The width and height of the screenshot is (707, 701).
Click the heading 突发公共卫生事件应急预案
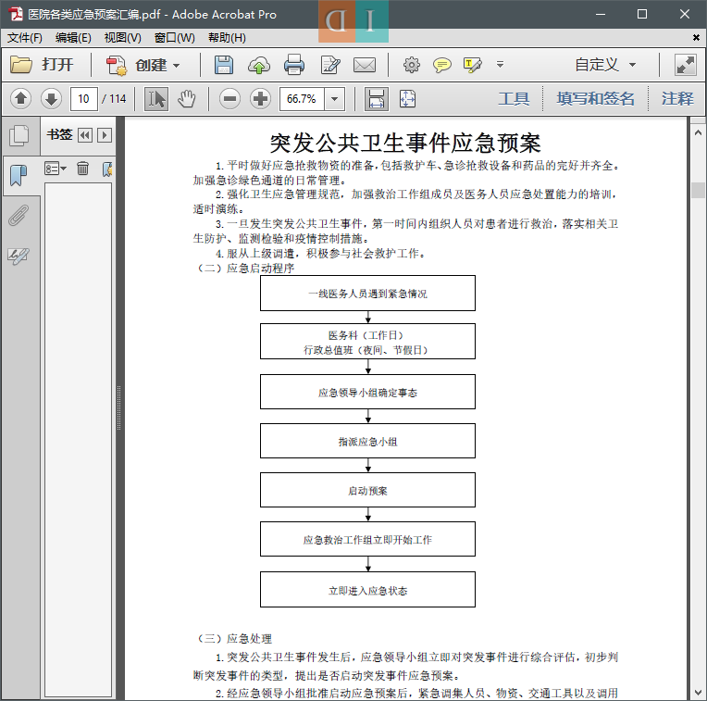(x=405, y=143)
